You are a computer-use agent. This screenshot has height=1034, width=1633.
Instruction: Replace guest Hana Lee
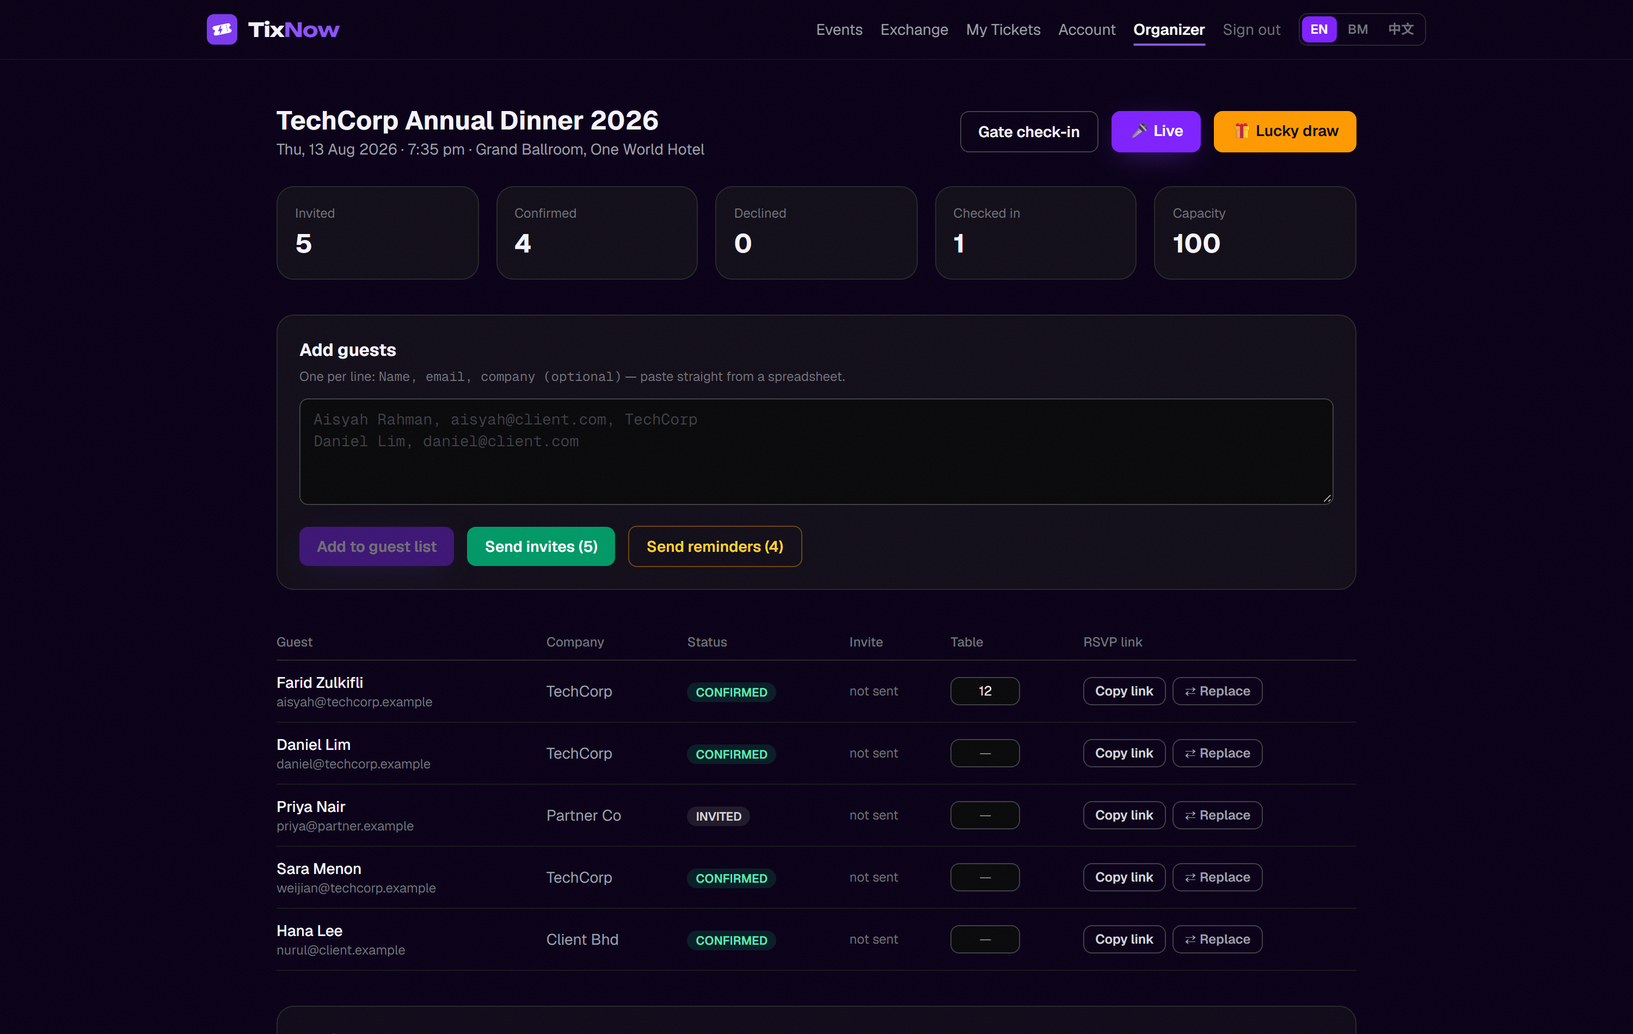1217,939
